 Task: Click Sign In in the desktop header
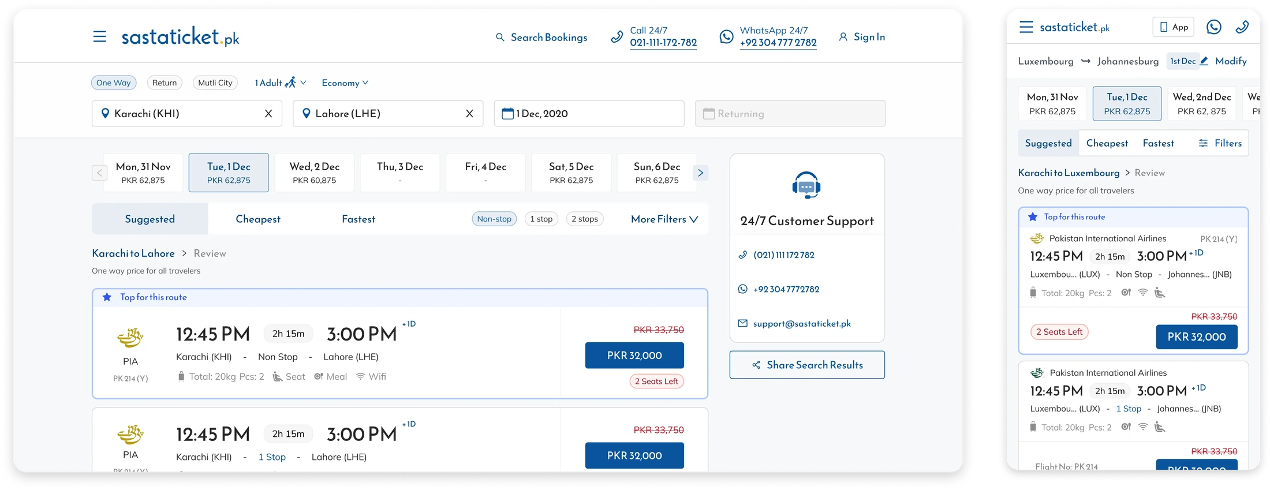pyautogui.click(x=862, y=37)
